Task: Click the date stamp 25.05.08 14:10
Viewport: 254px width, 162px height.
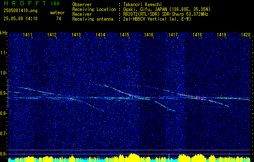Action: 21,19
